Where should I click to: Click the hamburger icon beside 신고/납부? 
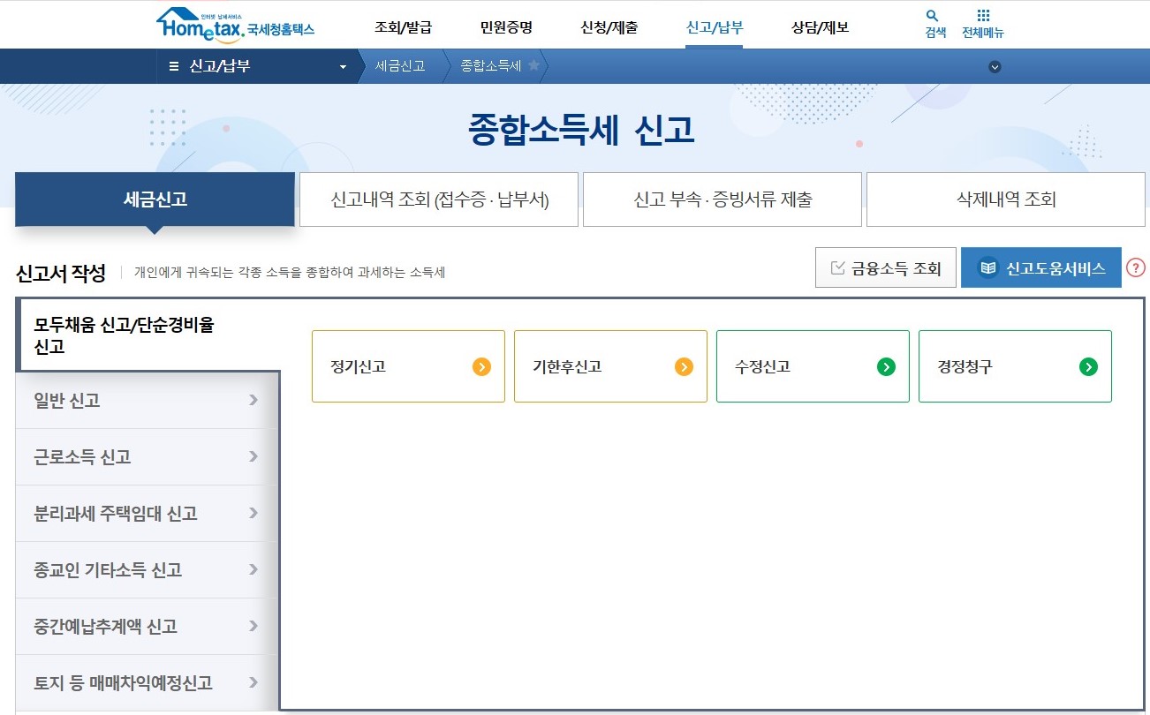(x=174, y=66)
